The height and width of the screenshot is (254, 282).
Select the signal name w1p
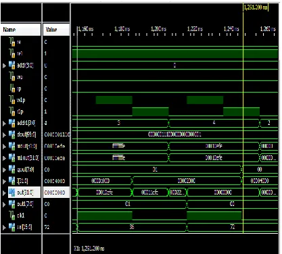point(21,100)
